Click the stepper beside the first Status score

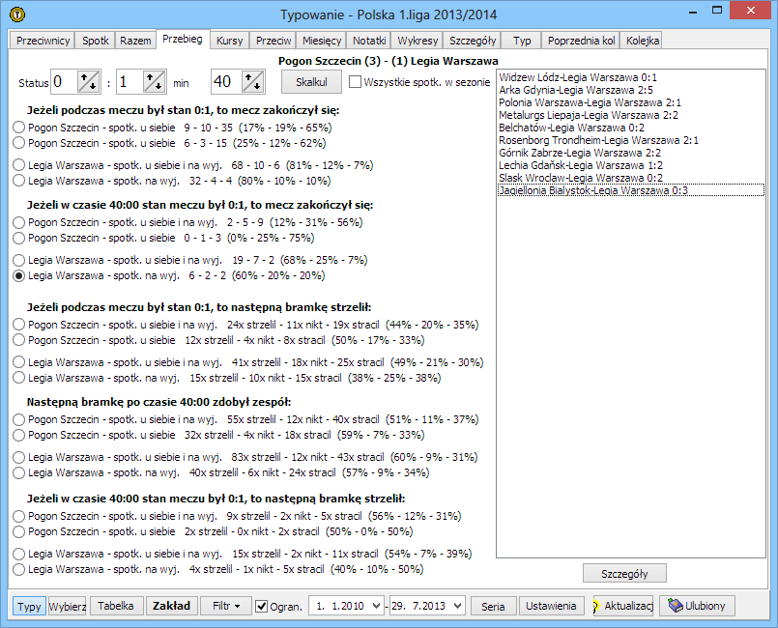pos(89,81)
